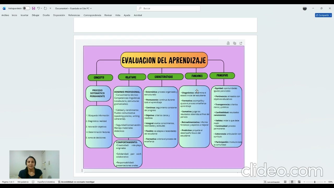Open the undo history dropdown arrow
The width and height of the screenshot is (334, 188).
[x=41, y=8]
